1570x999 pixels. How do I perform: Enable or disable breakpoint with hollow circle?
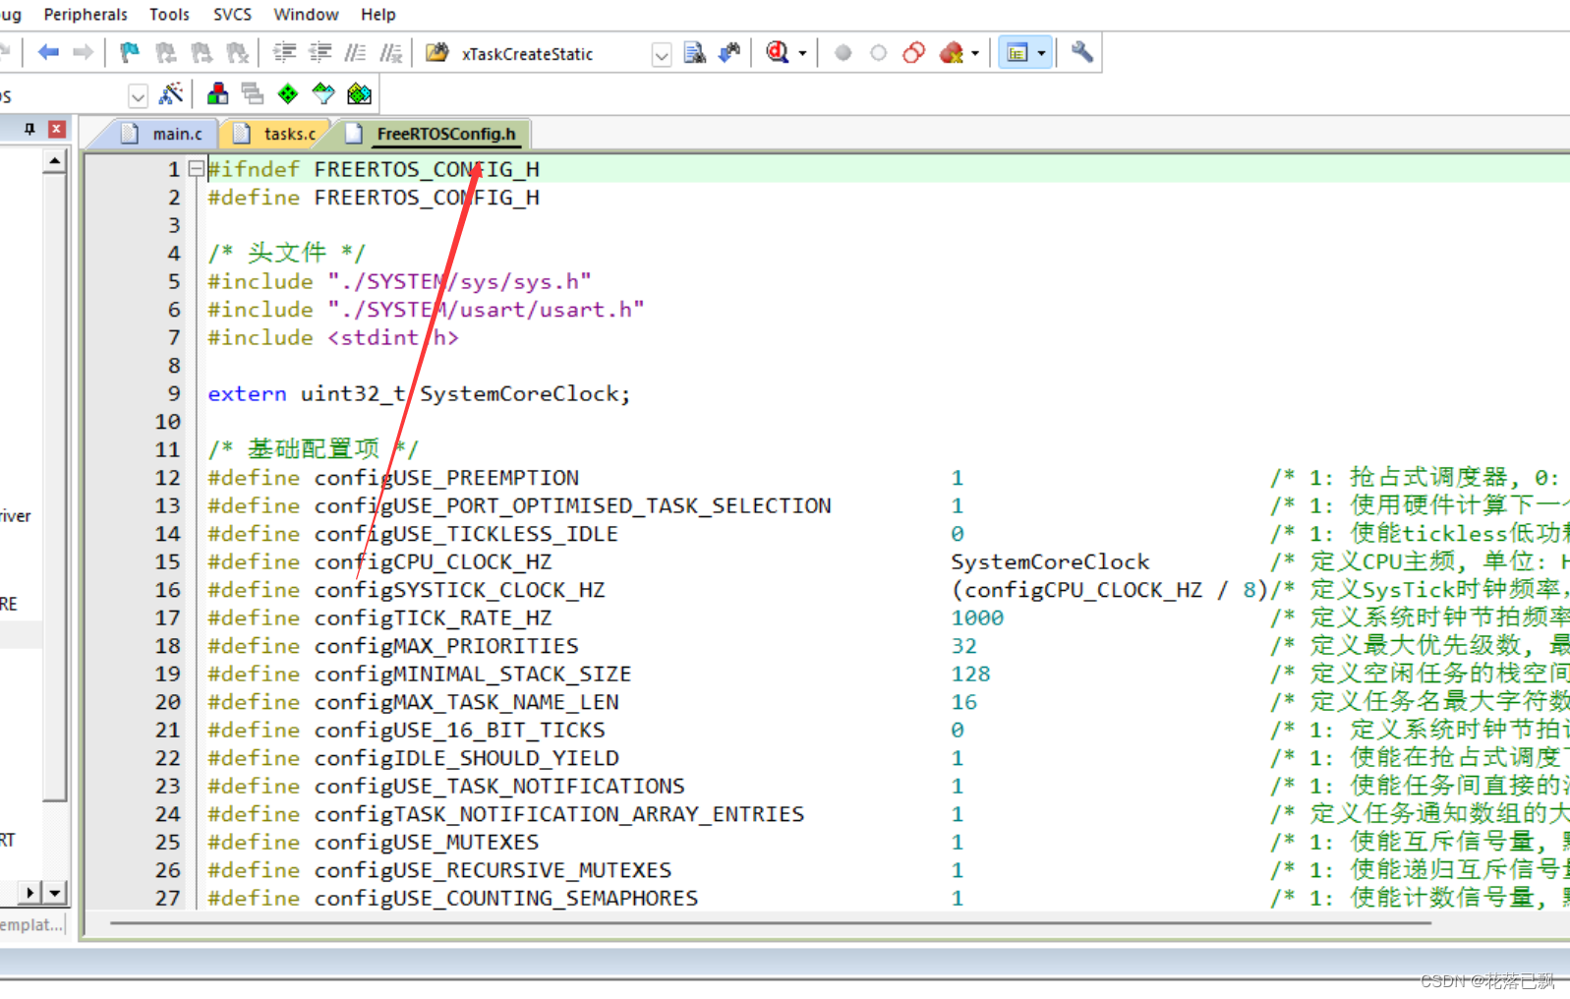(878, 53)
